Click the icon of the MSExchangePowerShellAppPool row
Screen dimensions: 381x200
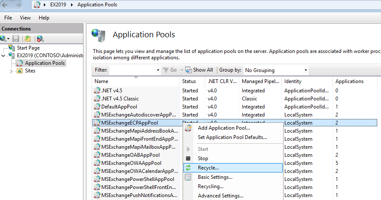pos(97,179)
